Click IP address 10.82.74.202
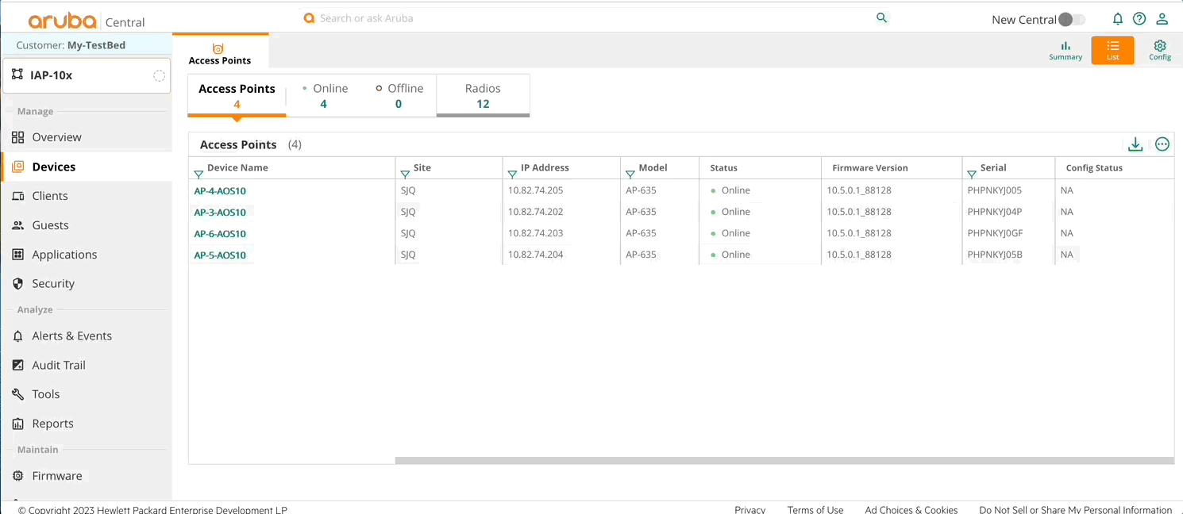 pyautogui.click(x=535, y=212)
